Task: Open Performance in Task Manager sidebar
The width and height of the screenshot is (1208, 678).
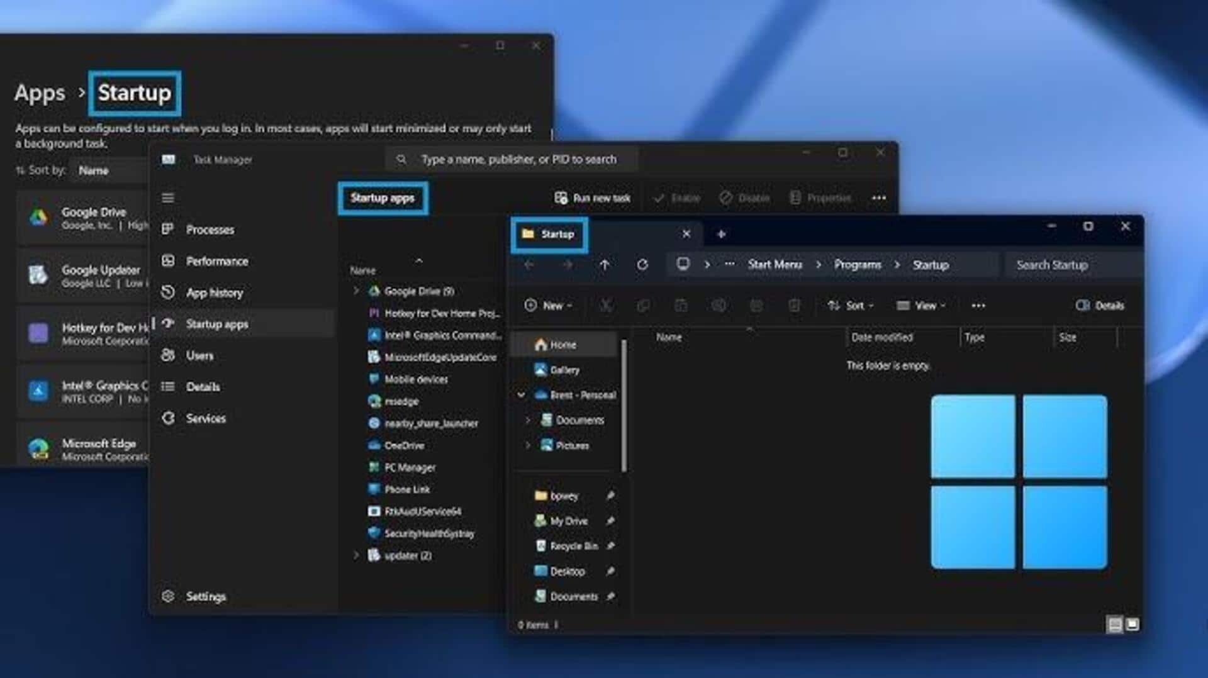Action: (x=216, y=261)
